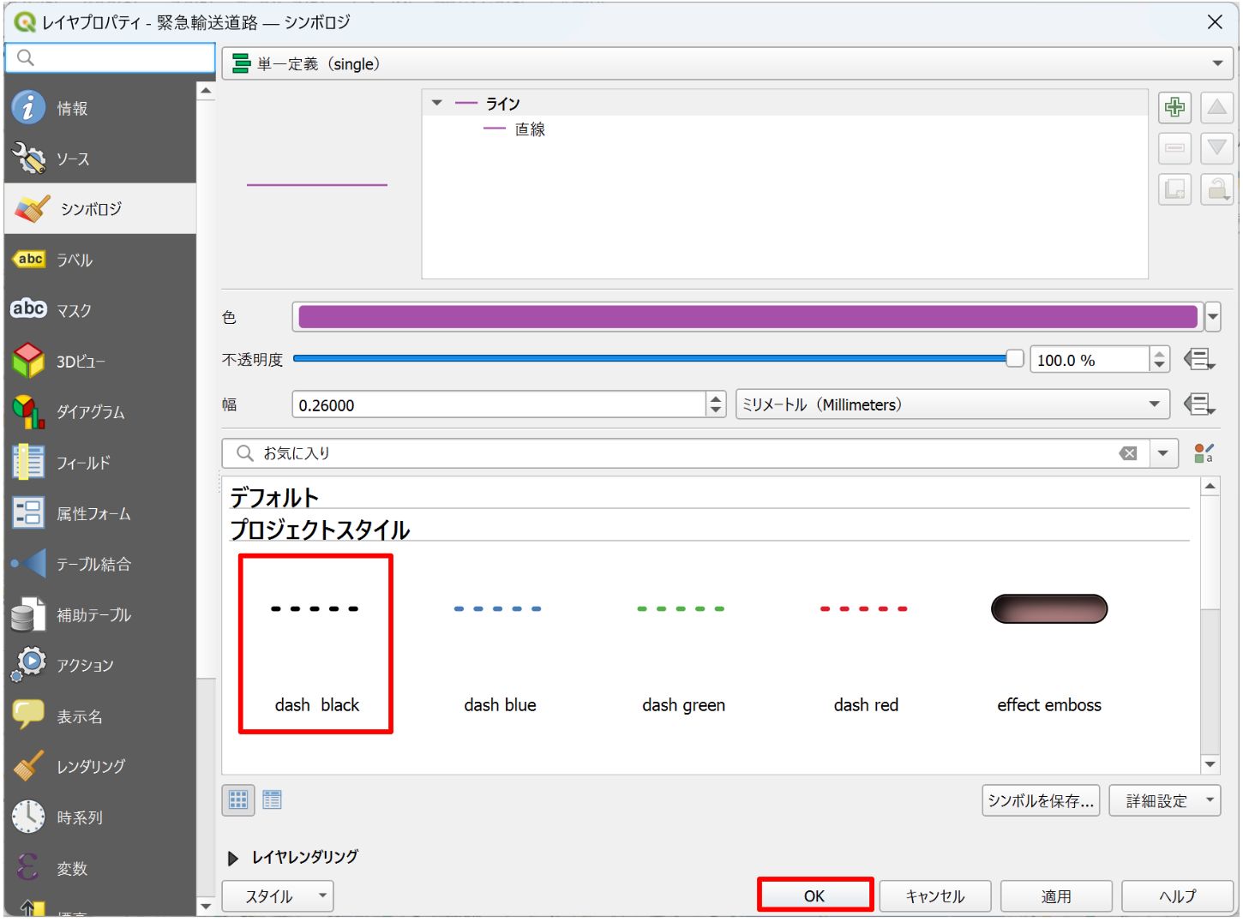Click the 適用 button
This screenshot has width=1243, height=922.
(x=1056, y=896)
